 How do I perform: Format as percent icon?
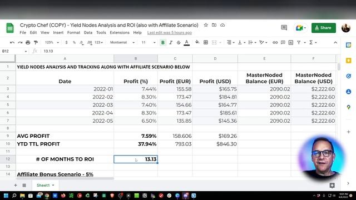[74, 42]
